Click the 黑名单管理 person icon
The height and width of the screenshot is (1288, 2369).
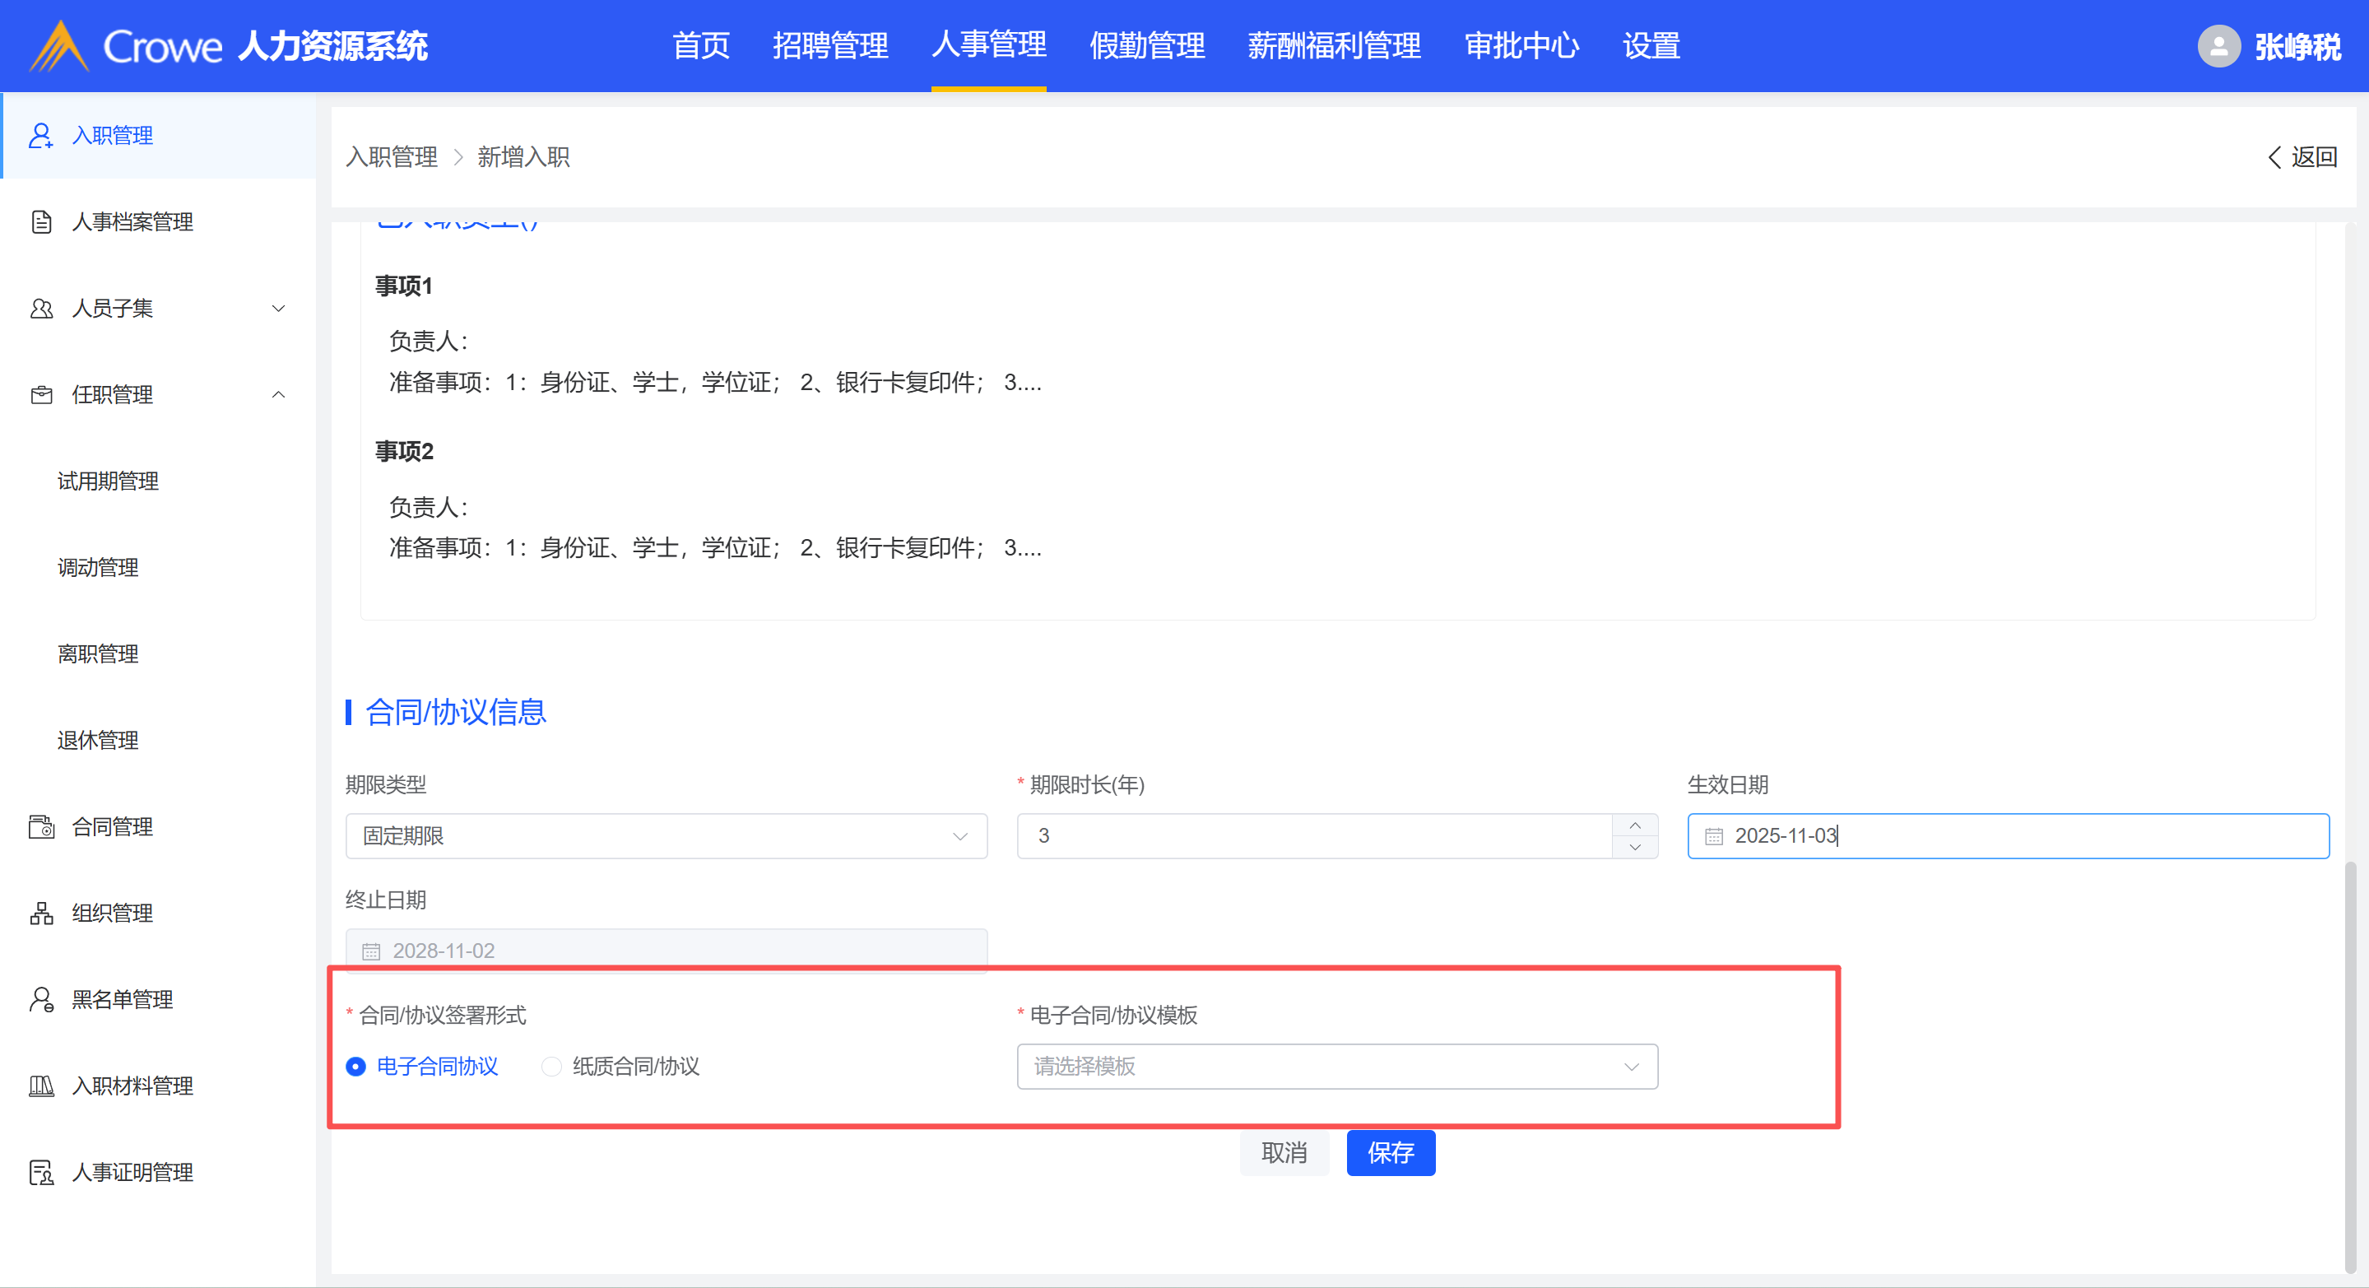tap(40, 999)
